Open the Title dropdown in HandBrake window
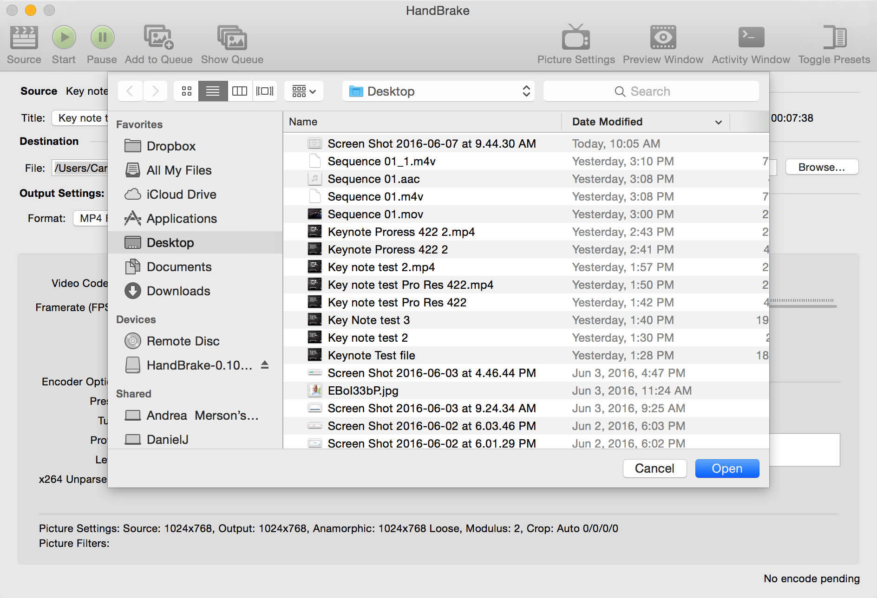877x598 pixels. [80, 118]
